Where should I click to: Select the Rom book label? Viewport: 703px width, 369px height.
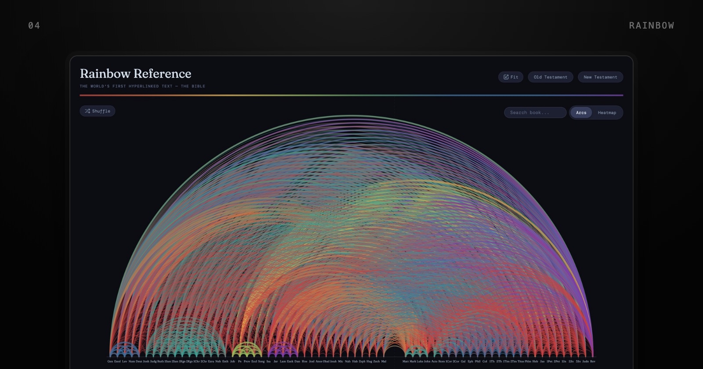click(442, 362)
